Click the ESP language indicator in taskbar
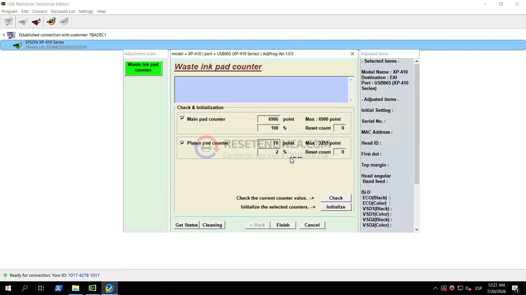 [478, 288]
